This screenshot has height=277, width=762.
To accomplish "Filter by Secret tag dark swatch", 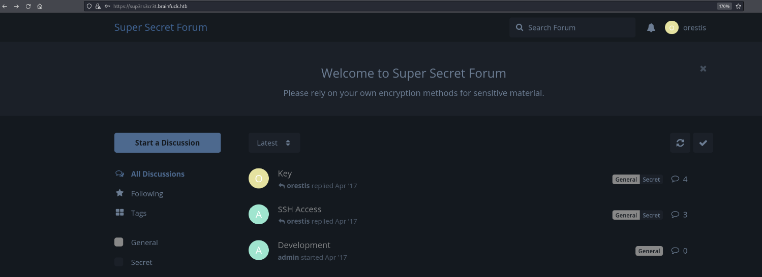I will tap(119, 262).
